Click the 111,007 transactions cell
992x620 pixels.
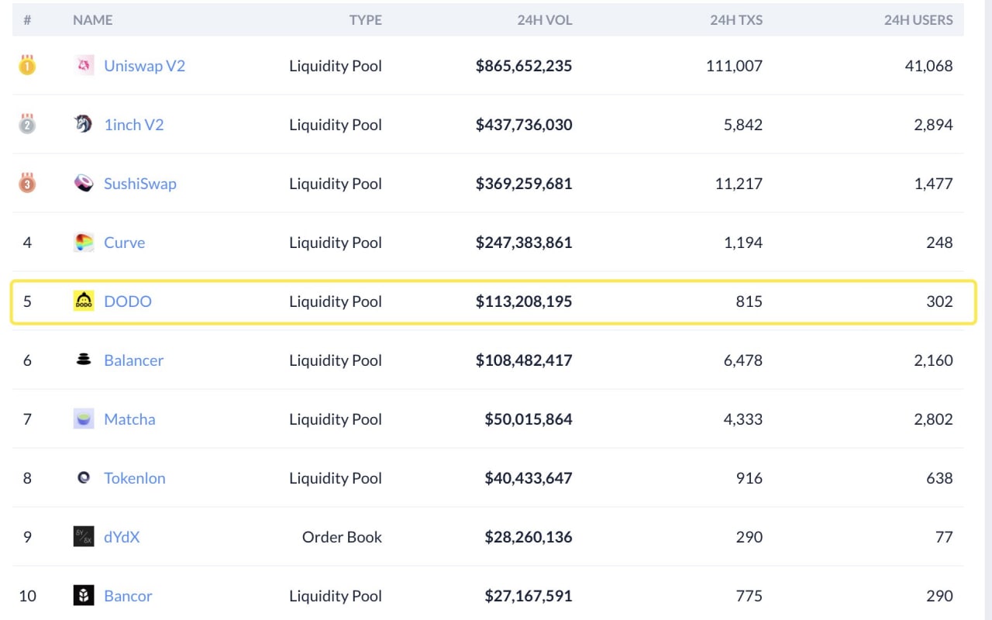[x=735, y=66]
